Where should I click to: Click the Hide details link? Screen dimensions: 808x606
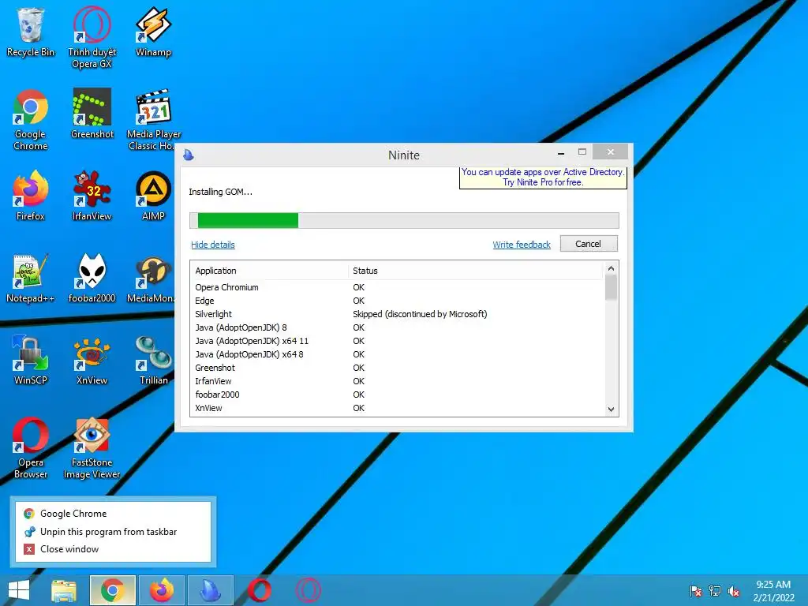point(213,245)
